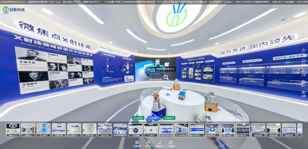Click the 日联科技 logo at top left
Image resolution: width=308 pixels, height=149 pixels.
pyautogui.click(x=14, y=10)
